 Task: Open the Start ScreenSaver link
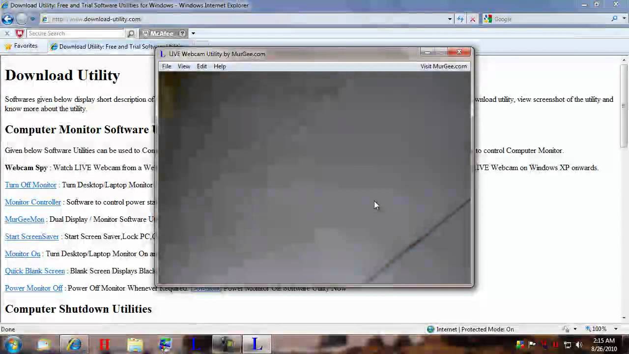tap(32, 236)
